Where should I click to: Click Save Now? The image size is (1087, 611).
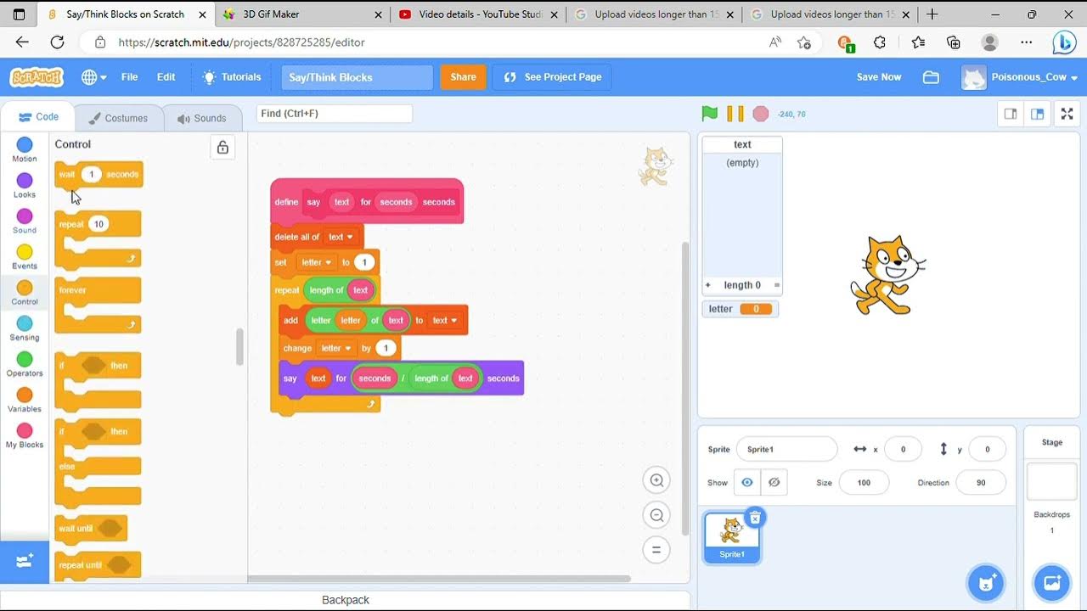click(x=879, y=77)
